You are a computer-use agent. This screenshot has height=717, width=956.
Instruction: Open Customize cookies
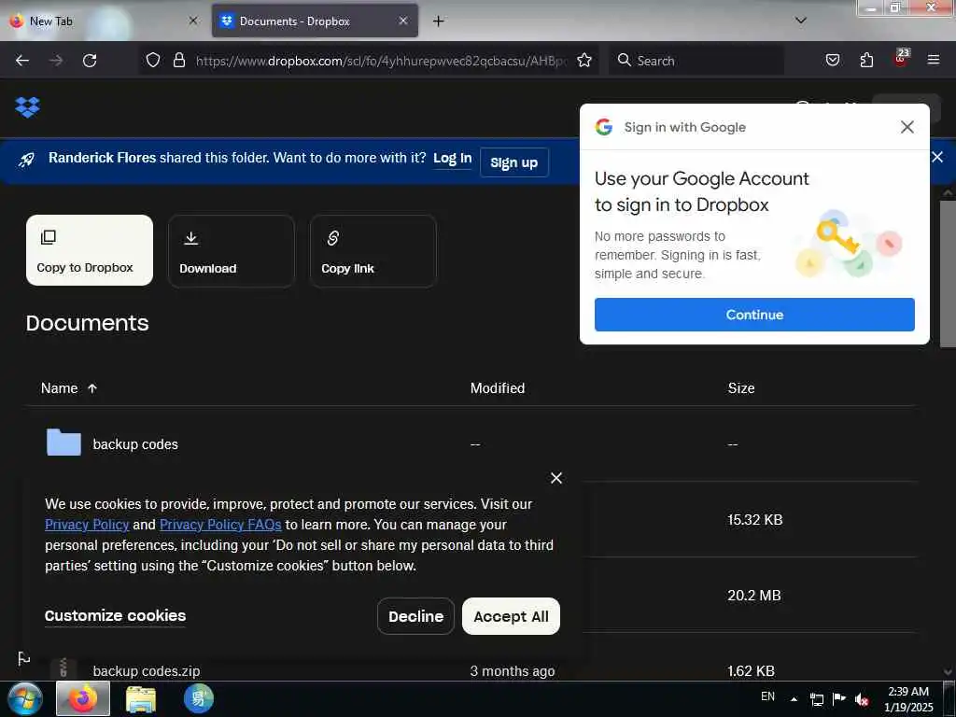(x=115, y=616)
